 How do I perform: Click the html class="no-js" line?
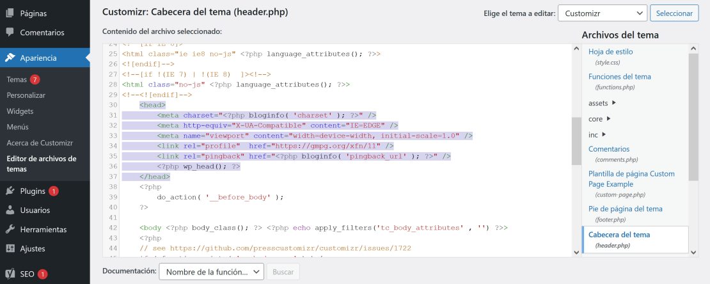point(236,84)
